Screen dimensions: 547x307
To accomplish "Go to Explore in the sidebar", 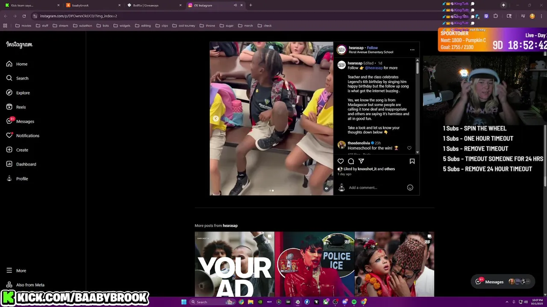I will (18, 93).
